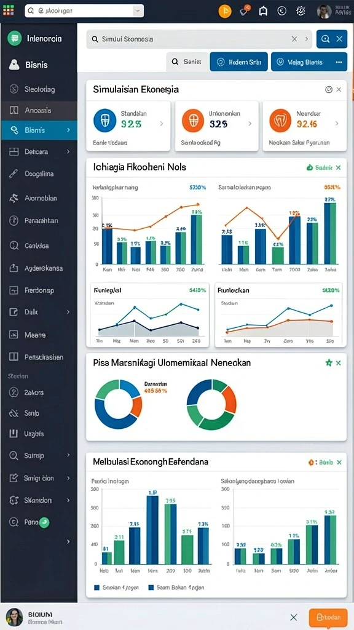The image size is (354, 630).
Task: Open user profile avatar at top right
Action: [x=324, y=11]
